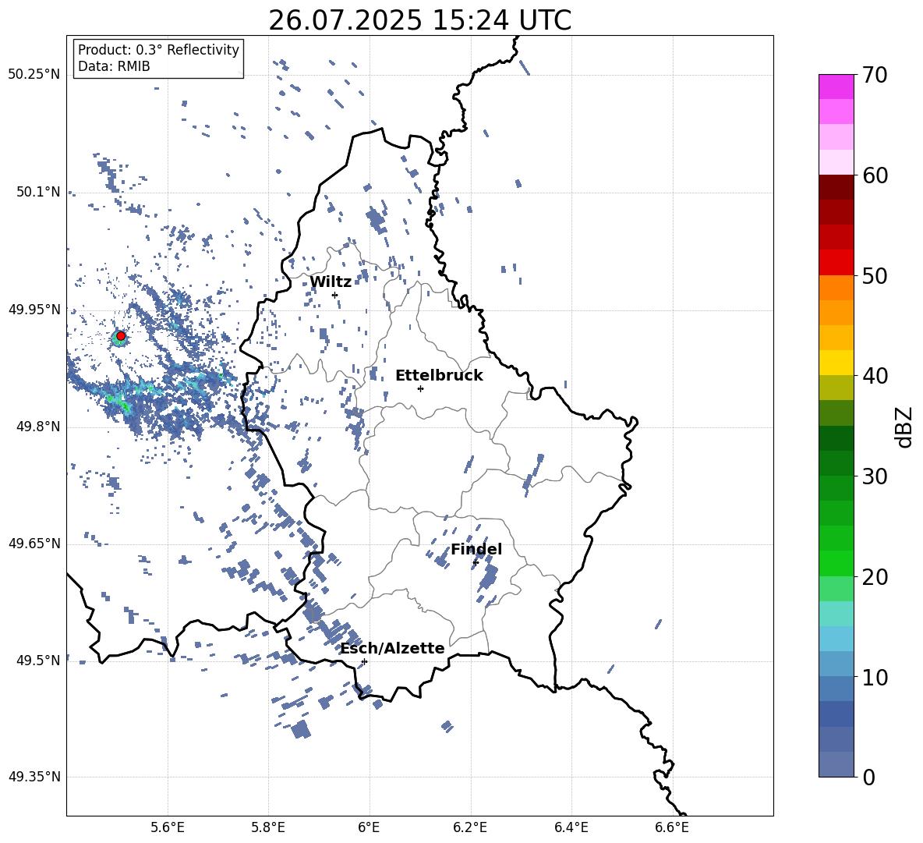Click the red radar site marker
The image size is (923, 843).
tap(121, 336)
